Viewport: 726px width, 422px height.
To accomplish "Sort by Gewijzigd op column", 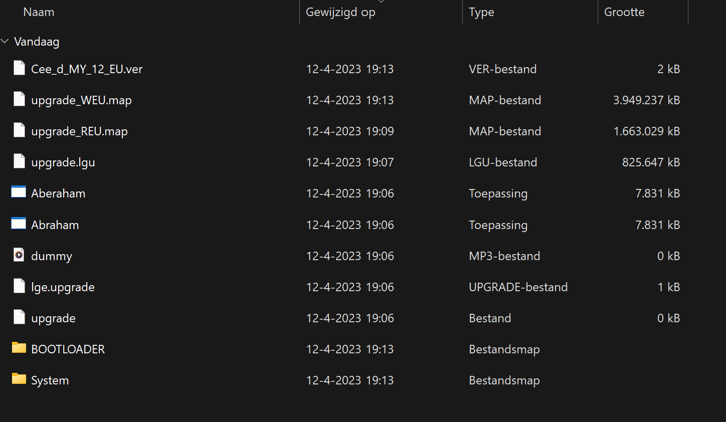I will pyautogui.click(x=340, y=12).
